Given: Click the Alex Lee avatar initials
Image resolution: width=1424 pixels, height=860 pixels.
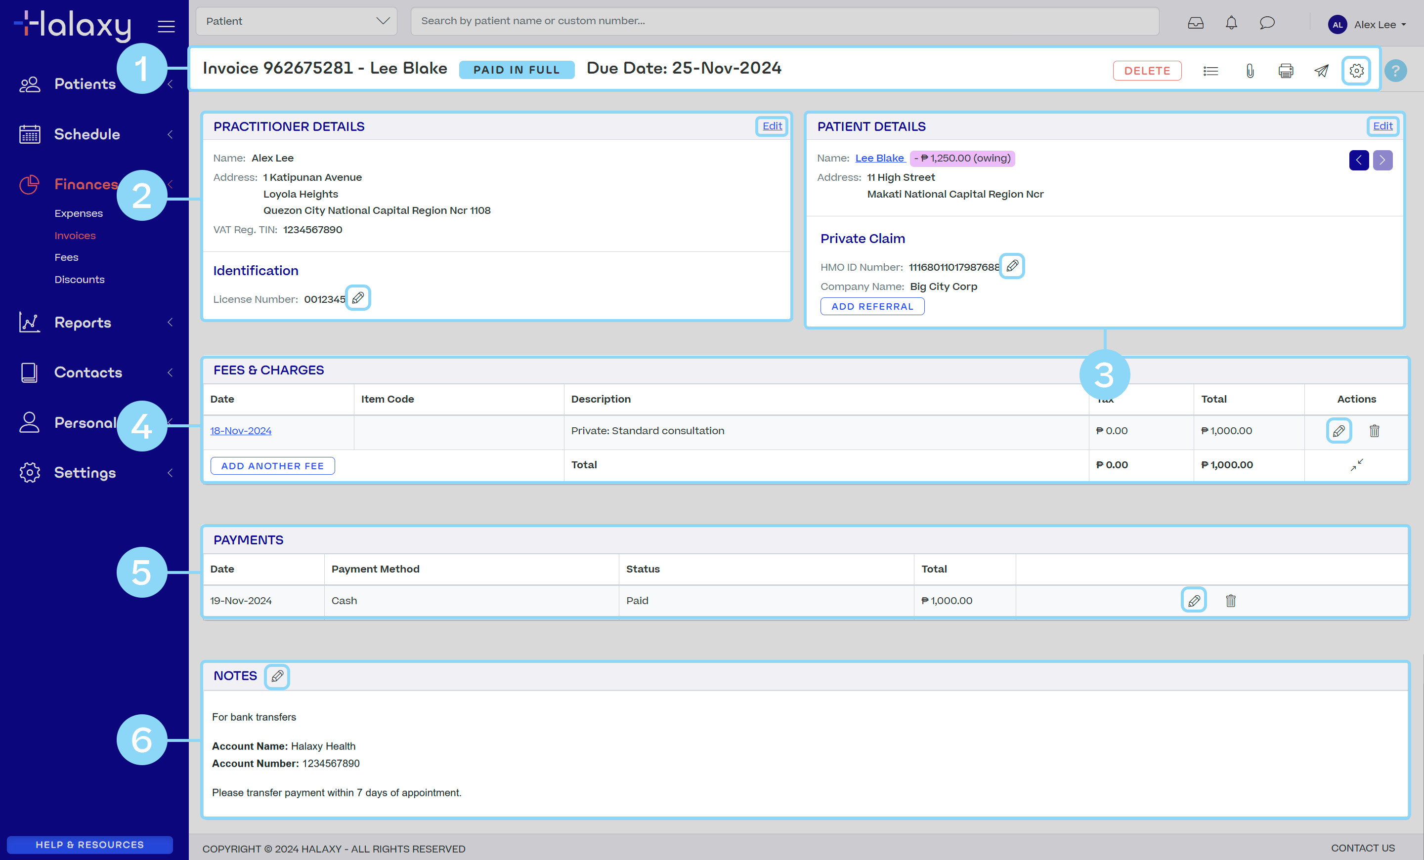Looking at the screenshot, I should coord(1337,24).
